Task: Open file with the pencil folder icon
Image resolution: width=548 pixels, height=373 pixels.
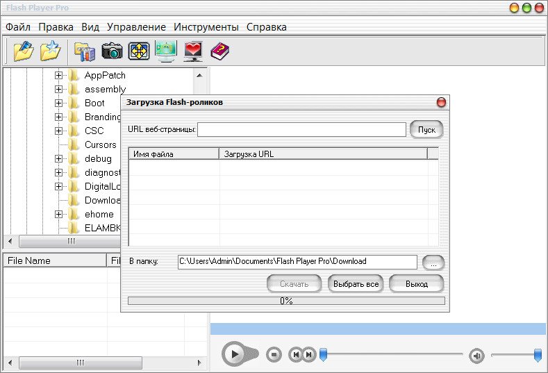Action: pyautogui.click(x=24, y=51)
